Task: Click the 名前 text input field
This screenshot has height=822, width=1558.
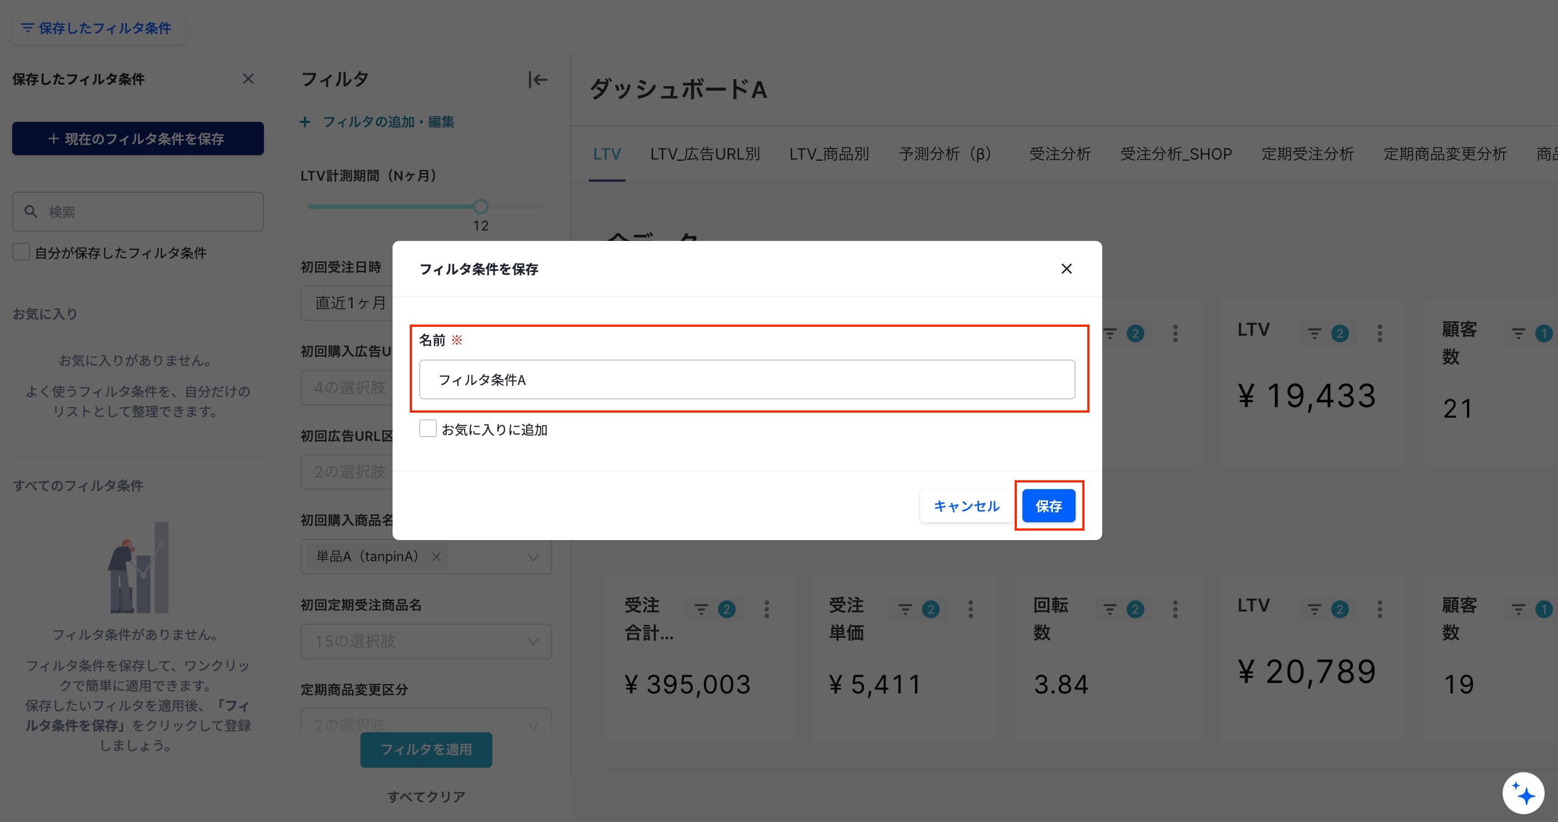Action: point(747,379)
